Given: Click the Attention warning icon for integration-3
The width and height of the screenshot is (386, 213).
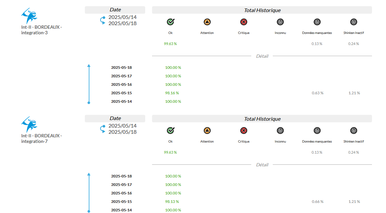Looking at the screenshot, I should (x=207, y=22).
